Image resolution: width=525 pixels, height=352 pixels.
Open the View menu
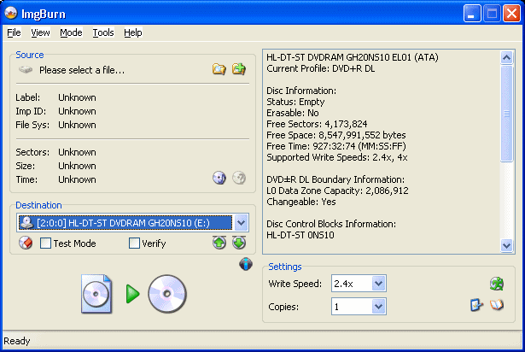(x=40, y=32)
